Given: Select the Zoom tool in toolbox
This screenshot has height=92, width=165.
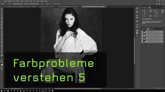Looking at the screenshot, I should (2, 58).
